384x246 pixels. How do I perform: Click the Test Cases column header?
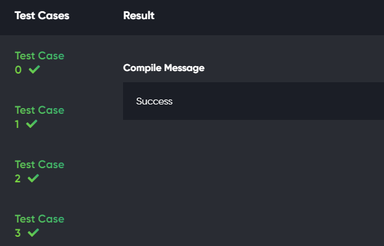point(42,15)
